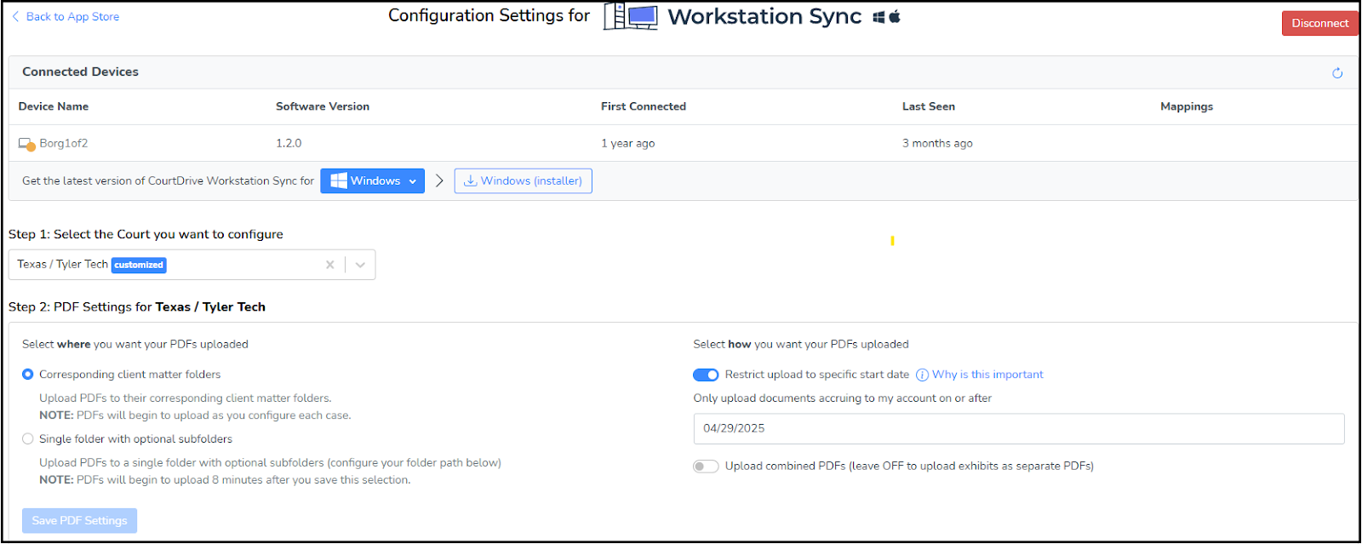Click the Last Seen column header

[929, 106]
